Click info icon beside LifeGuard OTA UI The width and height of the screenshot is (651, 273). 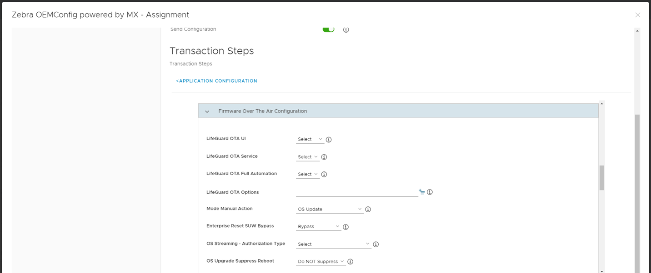point(329,140)
